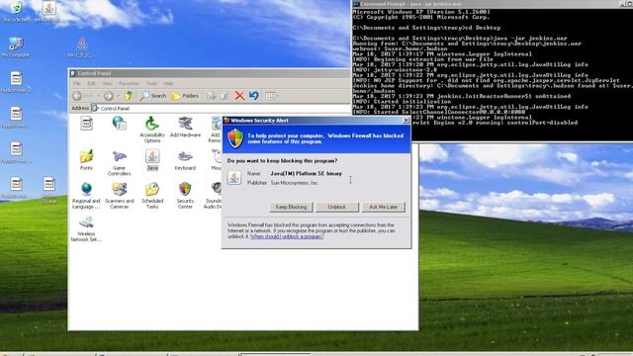
Task: Open the View menu in Control Panel
Action: point(107,83)
